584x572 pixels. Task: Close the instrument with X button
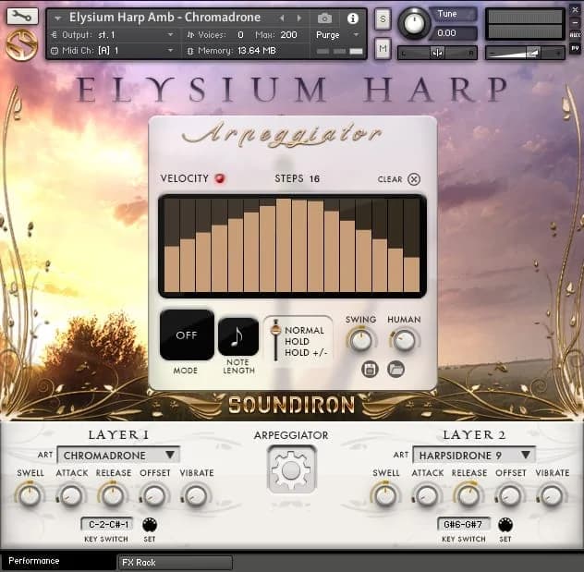[575, 10]
